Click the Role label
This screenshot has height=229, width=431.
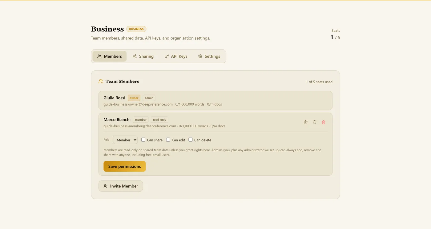tap(106, 140)
